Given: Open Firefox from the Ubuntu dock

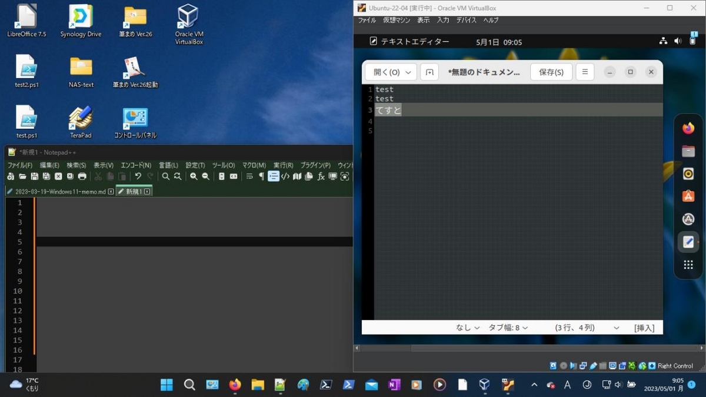Looking at the screenshot, I should coord(688,128).
